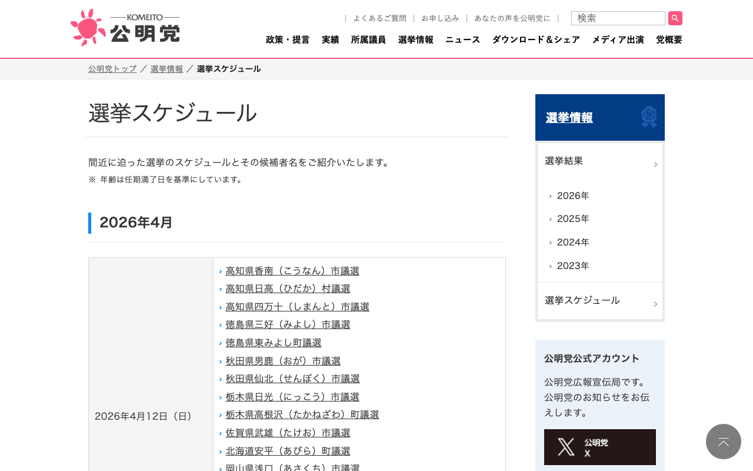753x471 pixels.
Task: Open 実績 menu
Action: pos(331,40)
